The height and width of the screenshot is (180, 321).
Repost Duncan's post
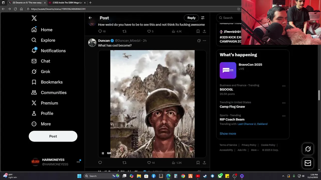point(124,163)
